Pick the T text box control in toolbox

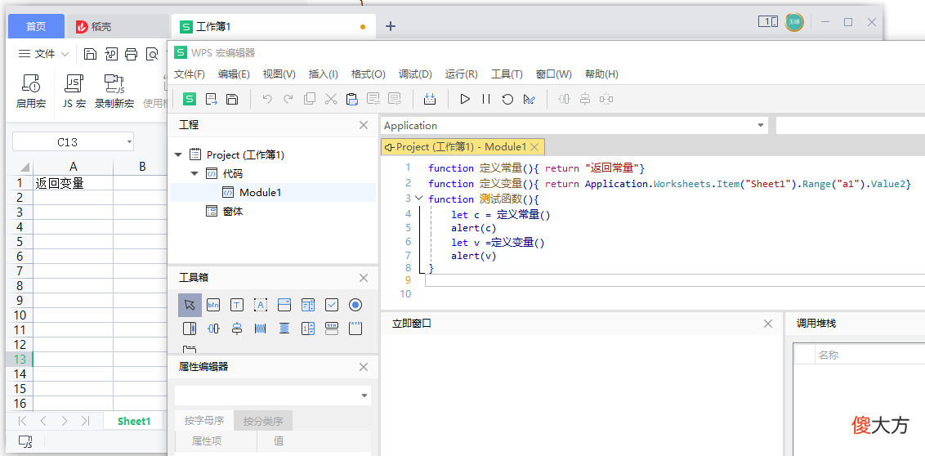click(236, 305)
